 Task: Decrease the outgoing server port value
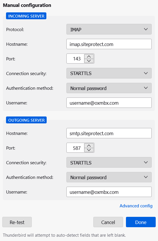[x=89, y=150]
